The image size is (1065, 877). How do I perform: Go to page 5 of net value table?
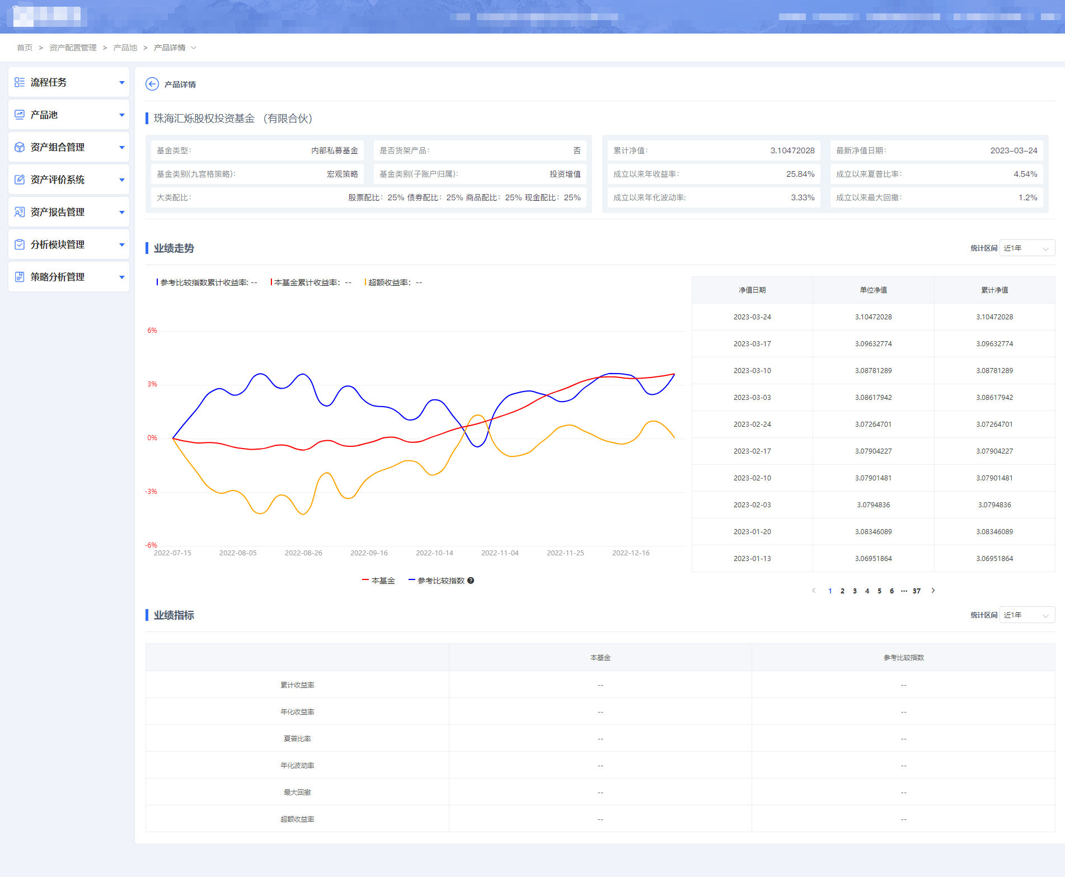coord(879,591)
